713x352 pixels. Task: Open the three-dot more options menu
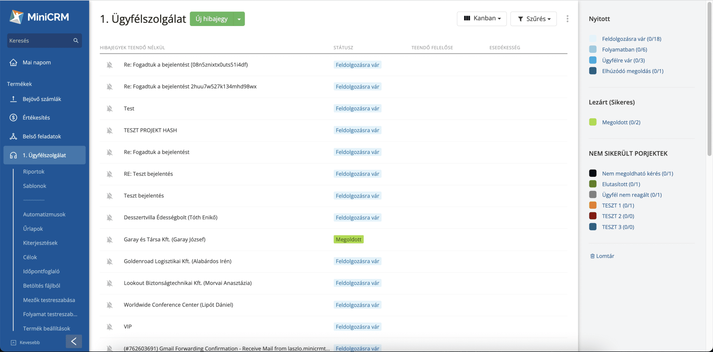point(567,19)
